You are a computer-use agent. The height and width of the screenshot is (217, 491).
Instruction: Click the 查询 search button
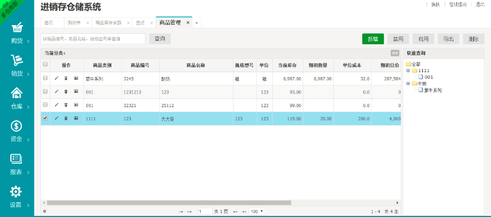160,39
